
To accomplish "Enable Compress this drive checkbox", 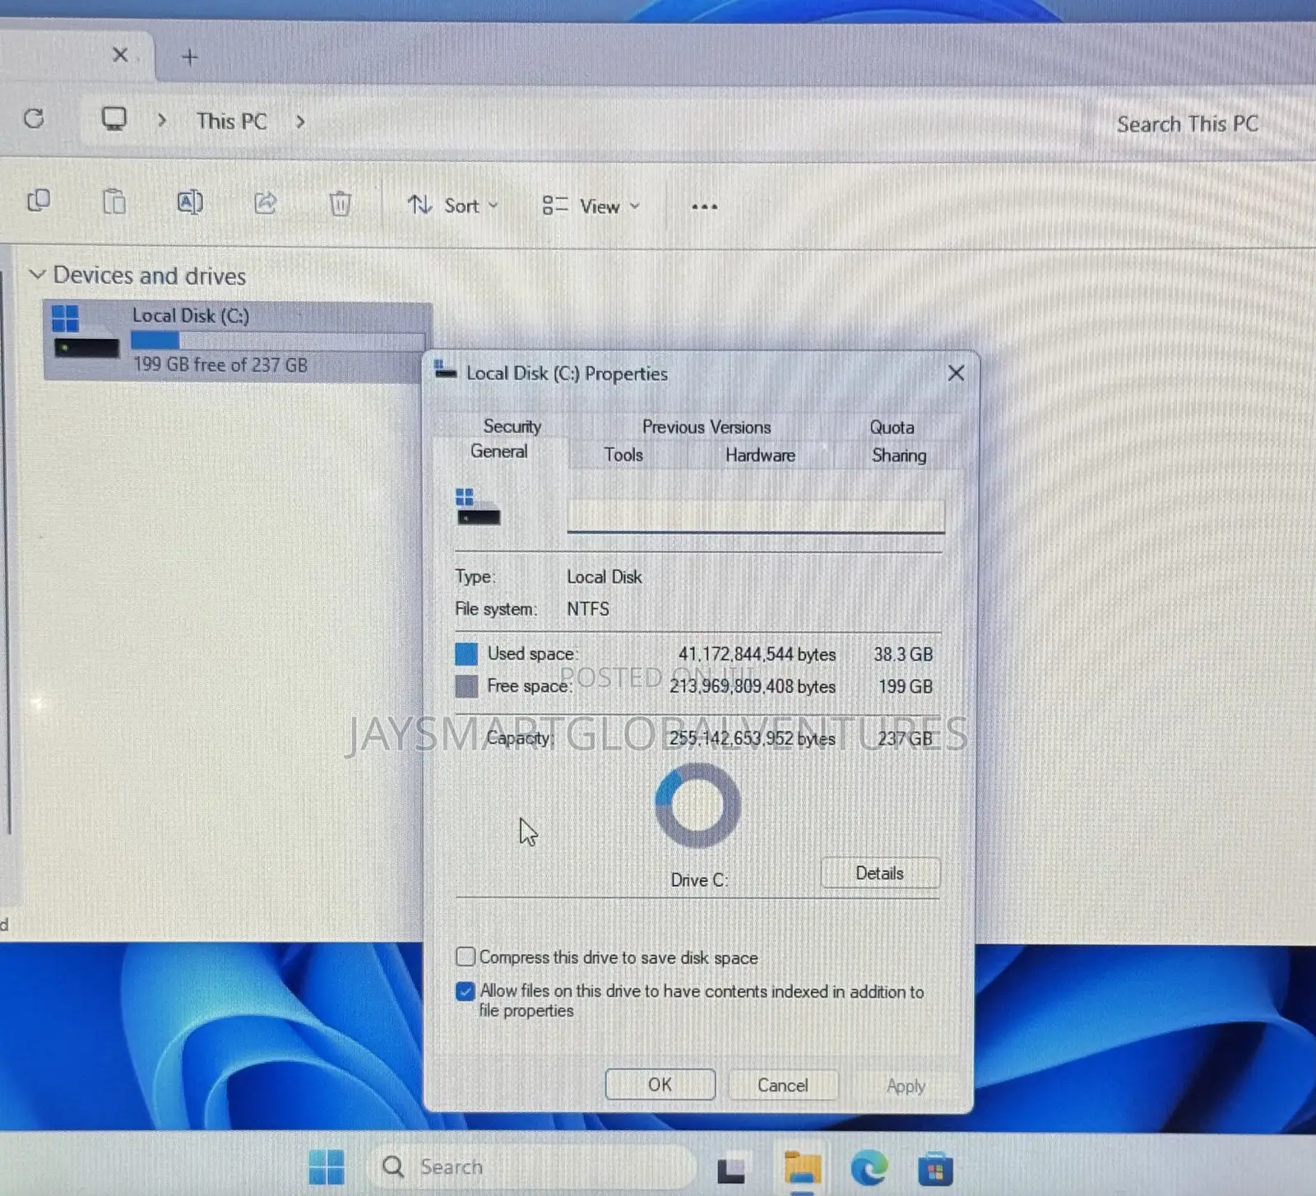I will point(466,957).
